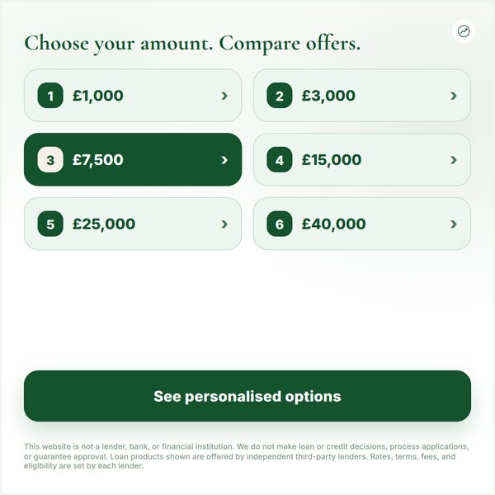Click the trending chart icon top right
This screenshot has height=495, width=495.
[464, 31]
